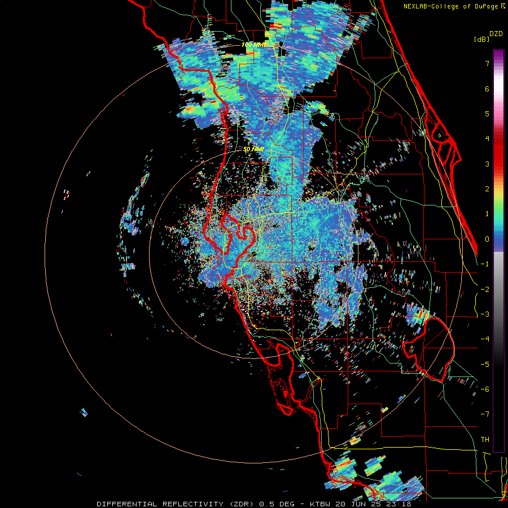
Task: Click the 4 value on the color scale
Action: click(487, 139)
